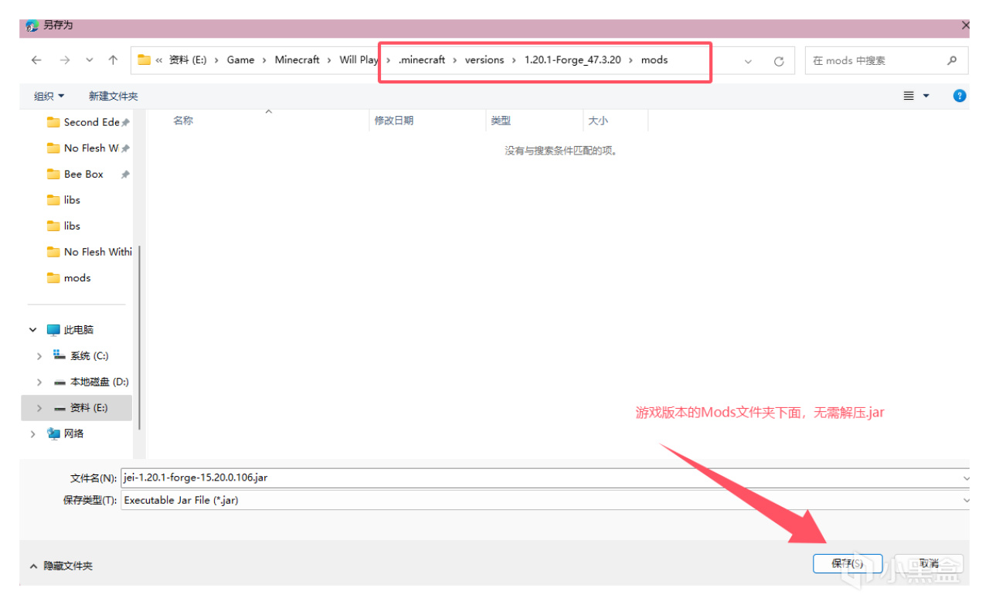Go forward with the right arrow

[x=65, y=60]
